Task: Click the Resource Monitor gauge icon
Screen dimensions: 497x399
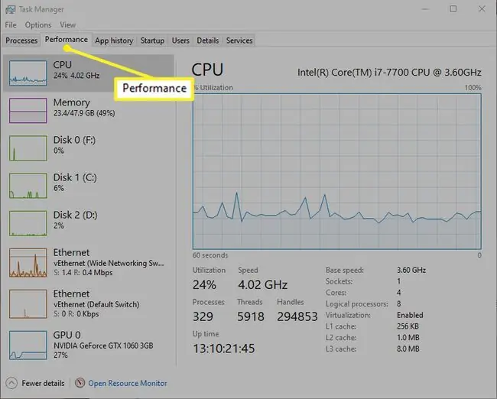Action: coord(80,383)
